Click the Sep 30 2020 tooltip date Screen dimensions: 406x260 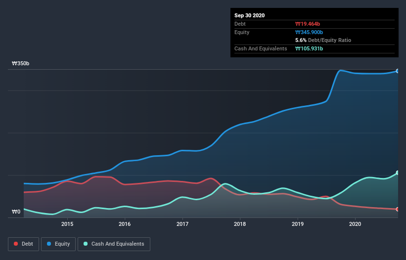pos(249,15)
